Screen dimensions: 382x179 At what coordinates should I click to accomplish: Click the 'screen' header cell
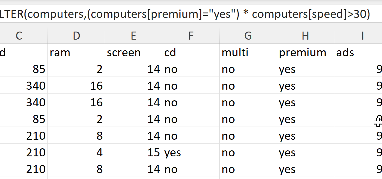coord(133,52)
